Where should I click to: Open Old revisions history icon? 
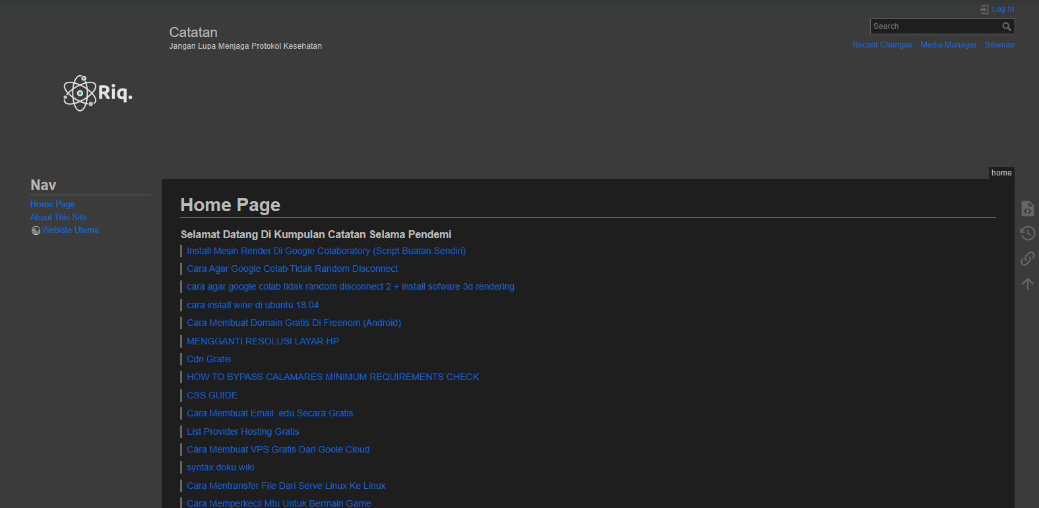(1027, 234)
